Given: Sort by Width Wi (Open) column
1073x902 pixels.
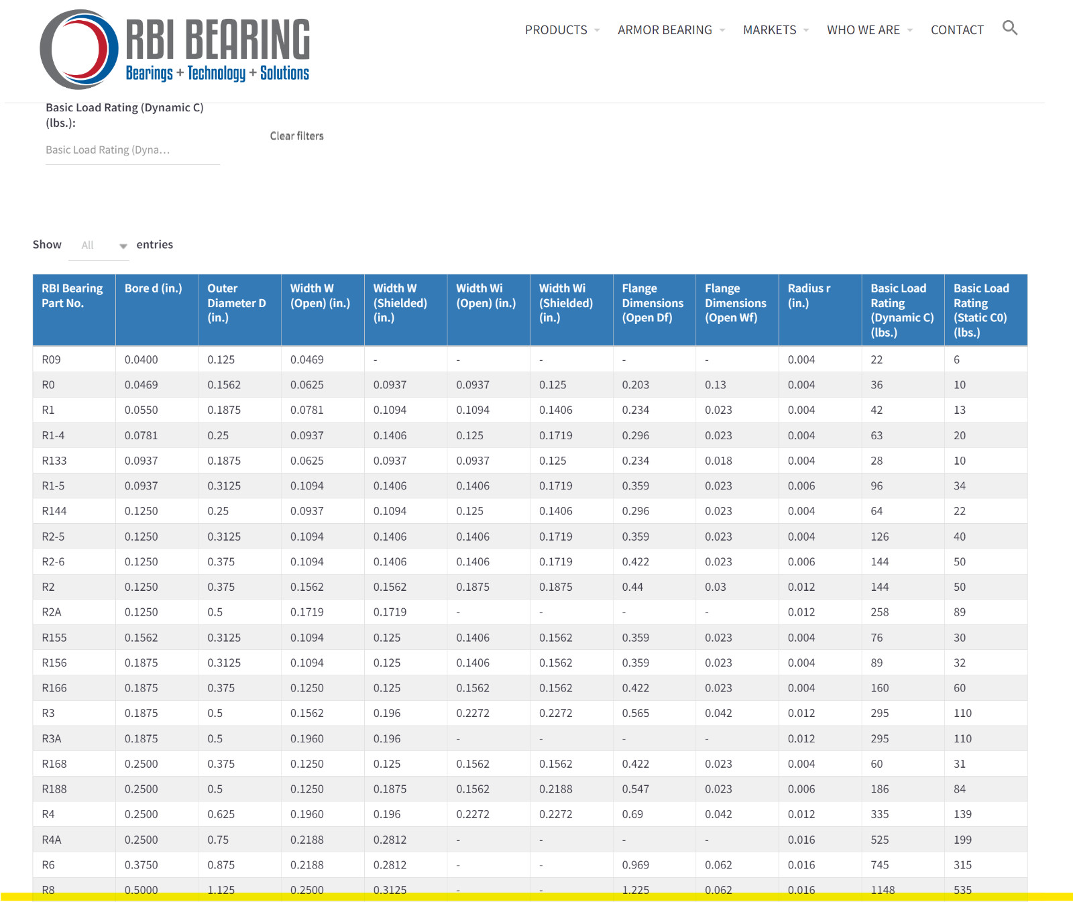Looking at the screenshot, I should click(x=489, y=310).
